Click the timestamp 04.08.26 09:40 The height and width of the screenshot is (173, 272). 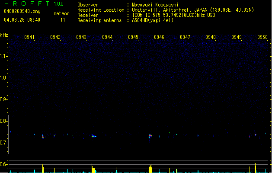[22, 20]
